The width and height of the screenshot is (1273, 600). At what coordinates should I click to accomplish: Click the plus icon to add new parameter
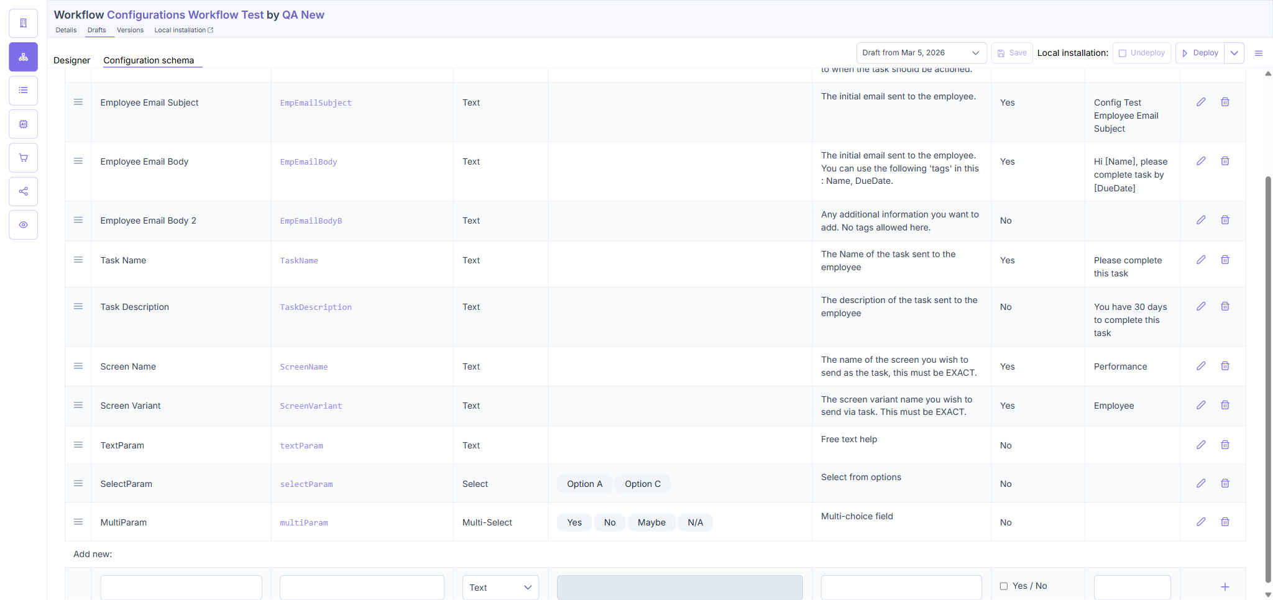(1225, 587)
